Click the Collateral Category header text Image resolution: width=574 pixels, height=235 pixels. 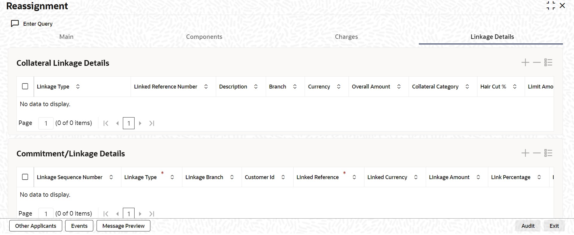coord(435,86)
